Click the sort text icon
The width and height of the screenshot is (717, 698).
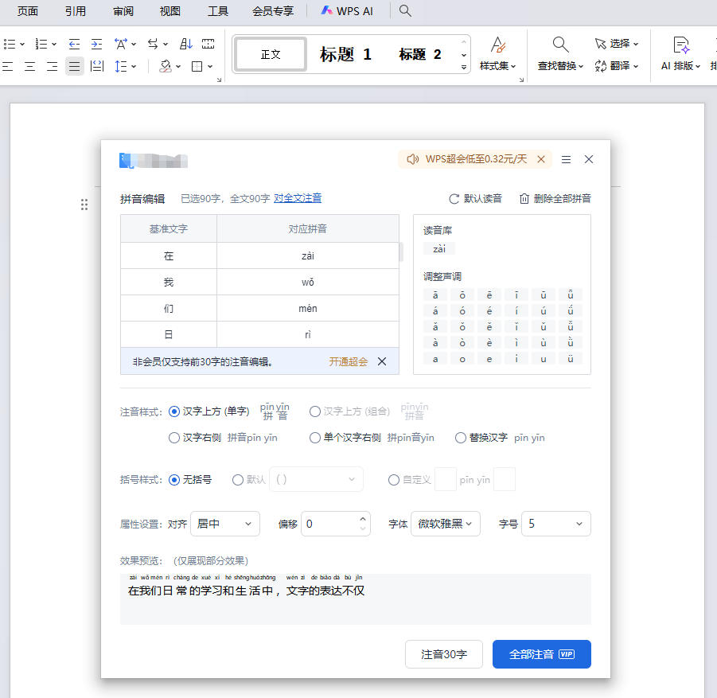[185, 44]
